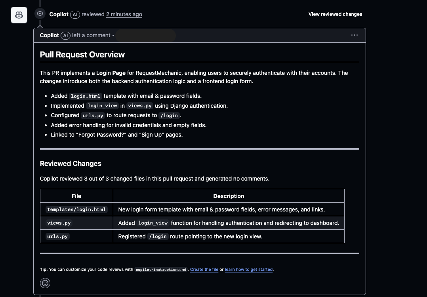Click the copilot-instructions.md code label

click(x=161, y=270)
